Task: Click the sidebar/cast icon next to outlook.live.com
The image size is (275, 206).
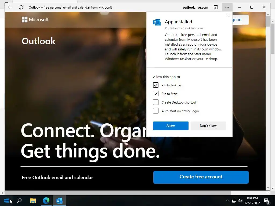Action: (x=216, y=7)
